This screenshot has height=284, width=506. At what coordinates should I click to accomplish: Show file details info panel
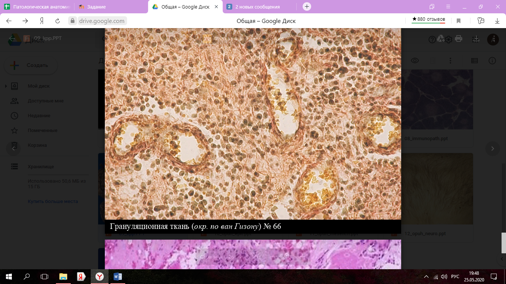tap(492, 61)
